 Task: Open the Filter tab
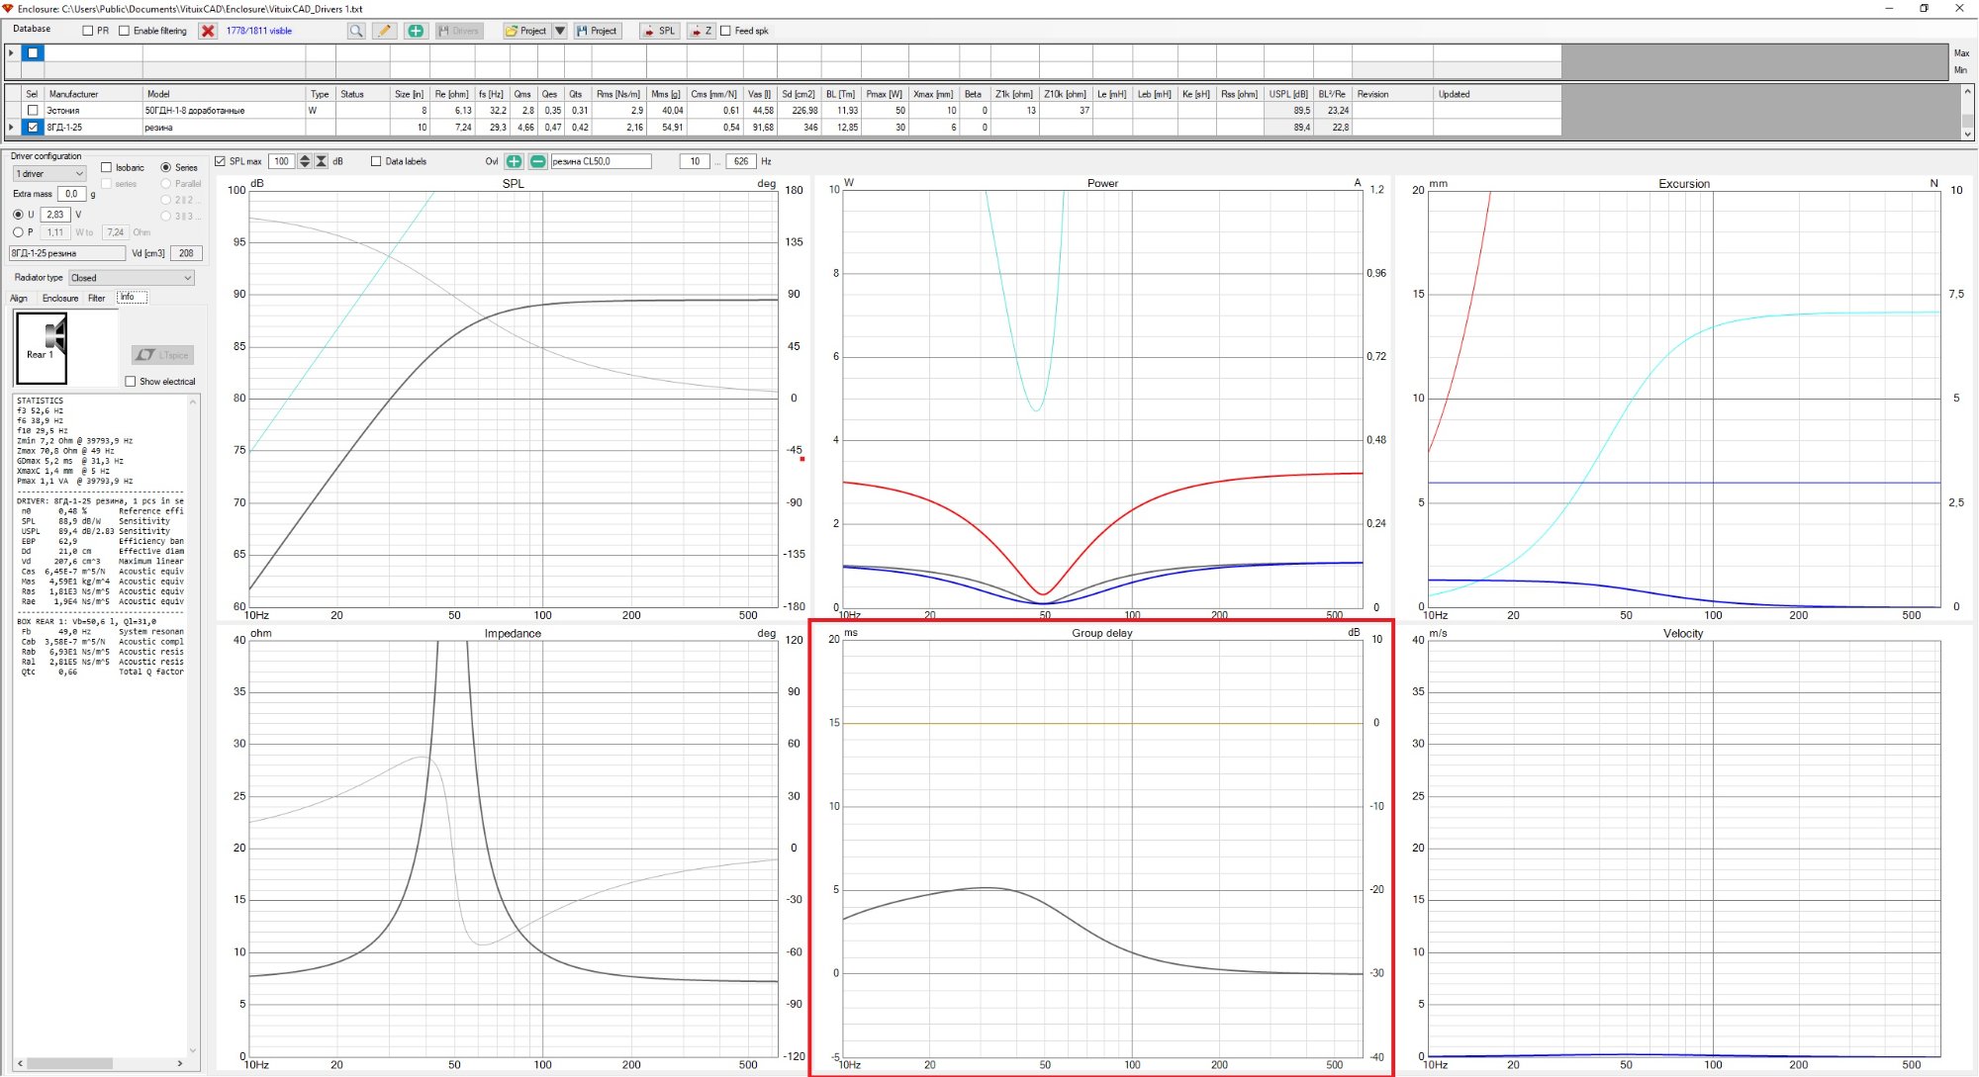click(96, 298)
